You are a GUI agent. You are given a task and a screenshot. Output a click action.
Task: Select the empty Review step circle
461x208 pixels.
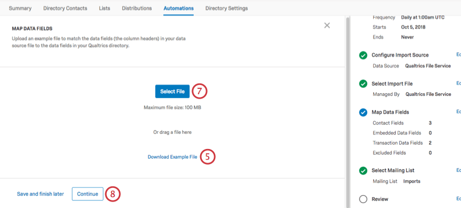363,199
